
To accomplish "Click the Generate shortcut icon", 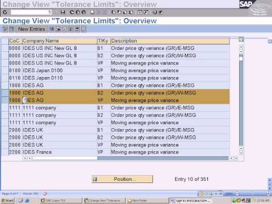I will coord(146,12).
